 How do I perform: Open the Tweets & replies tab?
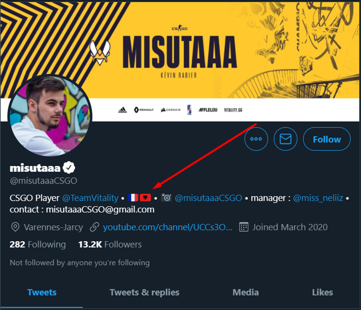pos(144,292)
